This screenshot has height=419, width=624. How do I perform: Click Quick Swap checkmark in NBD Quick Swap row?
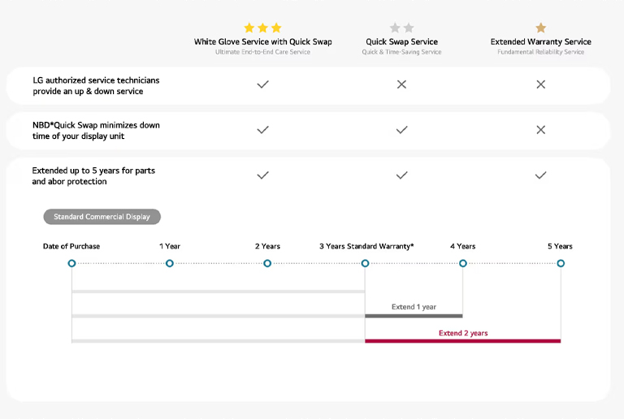tap(401, 130)
